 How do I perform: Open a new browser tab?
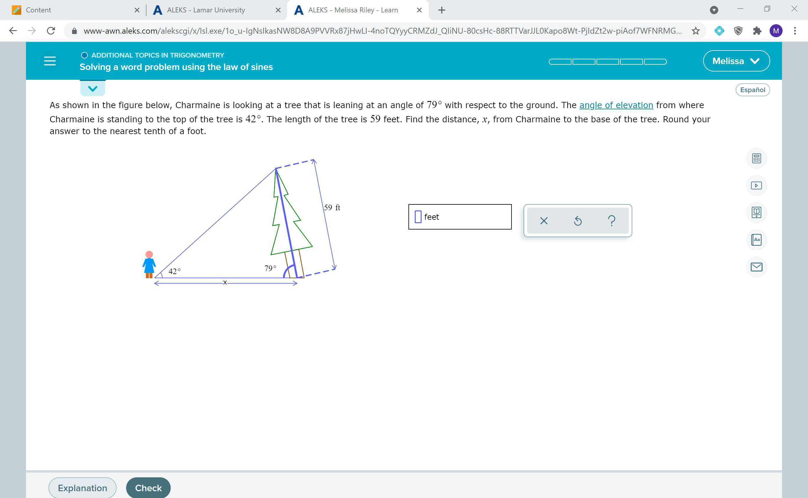click(442, 10)
